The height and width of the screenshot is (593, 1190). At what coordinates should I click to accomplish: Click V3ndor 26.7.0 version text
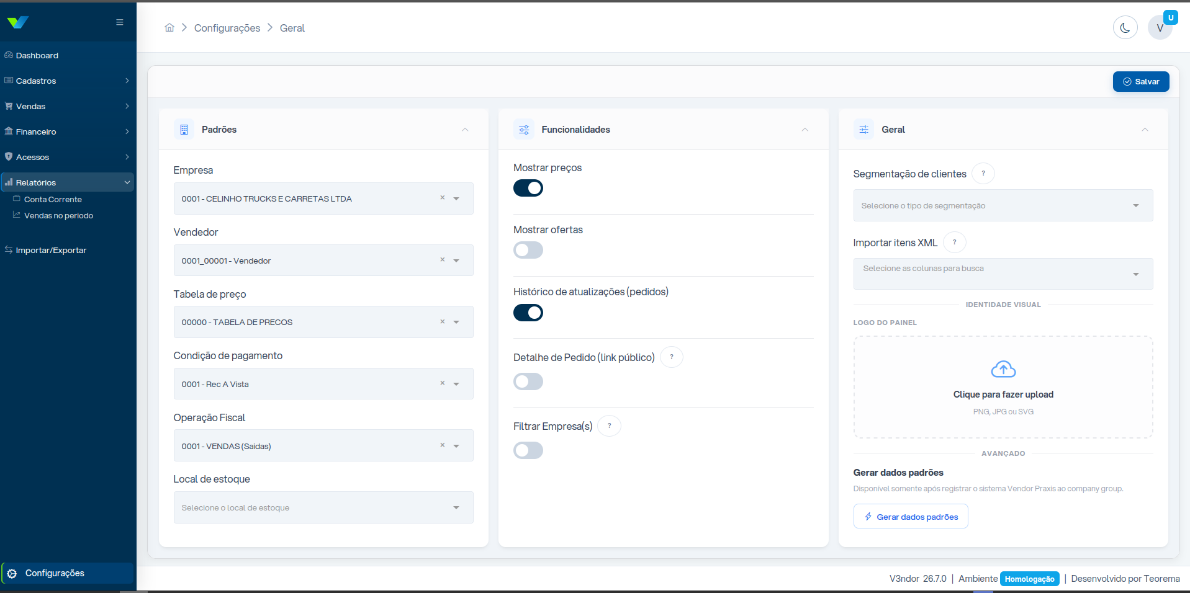[918, 579]
